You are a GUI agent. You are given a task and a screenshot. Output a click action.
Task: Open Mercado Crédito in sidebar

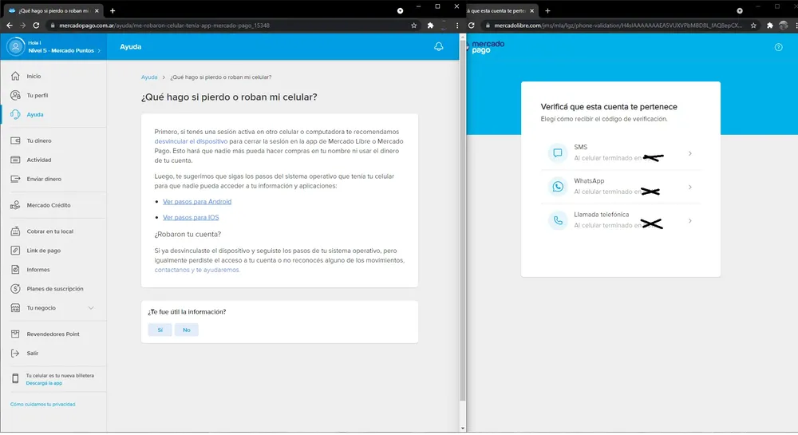pos(49,205)
